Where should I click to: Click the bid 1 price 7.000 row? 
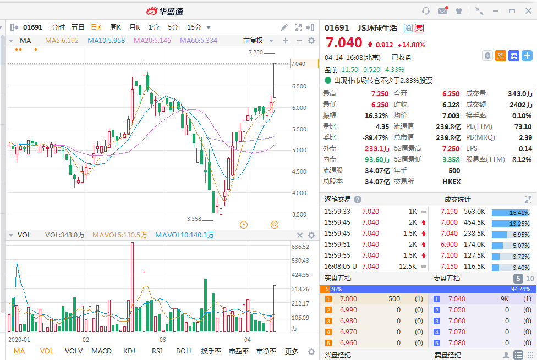click(374, 299)
